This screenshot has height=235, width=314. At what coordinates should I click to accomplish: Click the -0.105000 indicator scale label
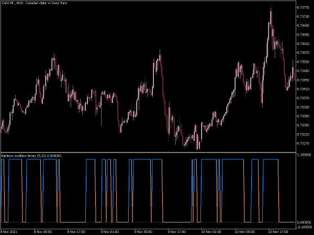coord(304,227)
